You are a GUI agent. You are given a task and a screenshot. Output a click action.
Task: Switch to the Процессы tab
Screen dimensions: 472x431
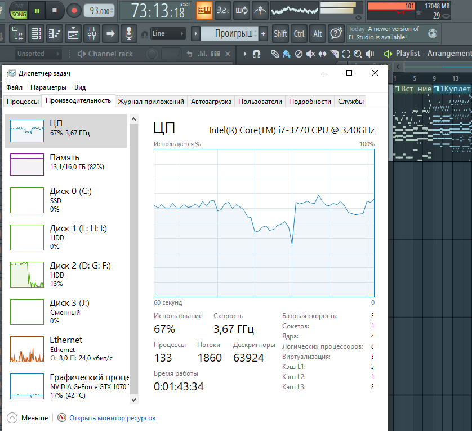[x=23, y=102]
